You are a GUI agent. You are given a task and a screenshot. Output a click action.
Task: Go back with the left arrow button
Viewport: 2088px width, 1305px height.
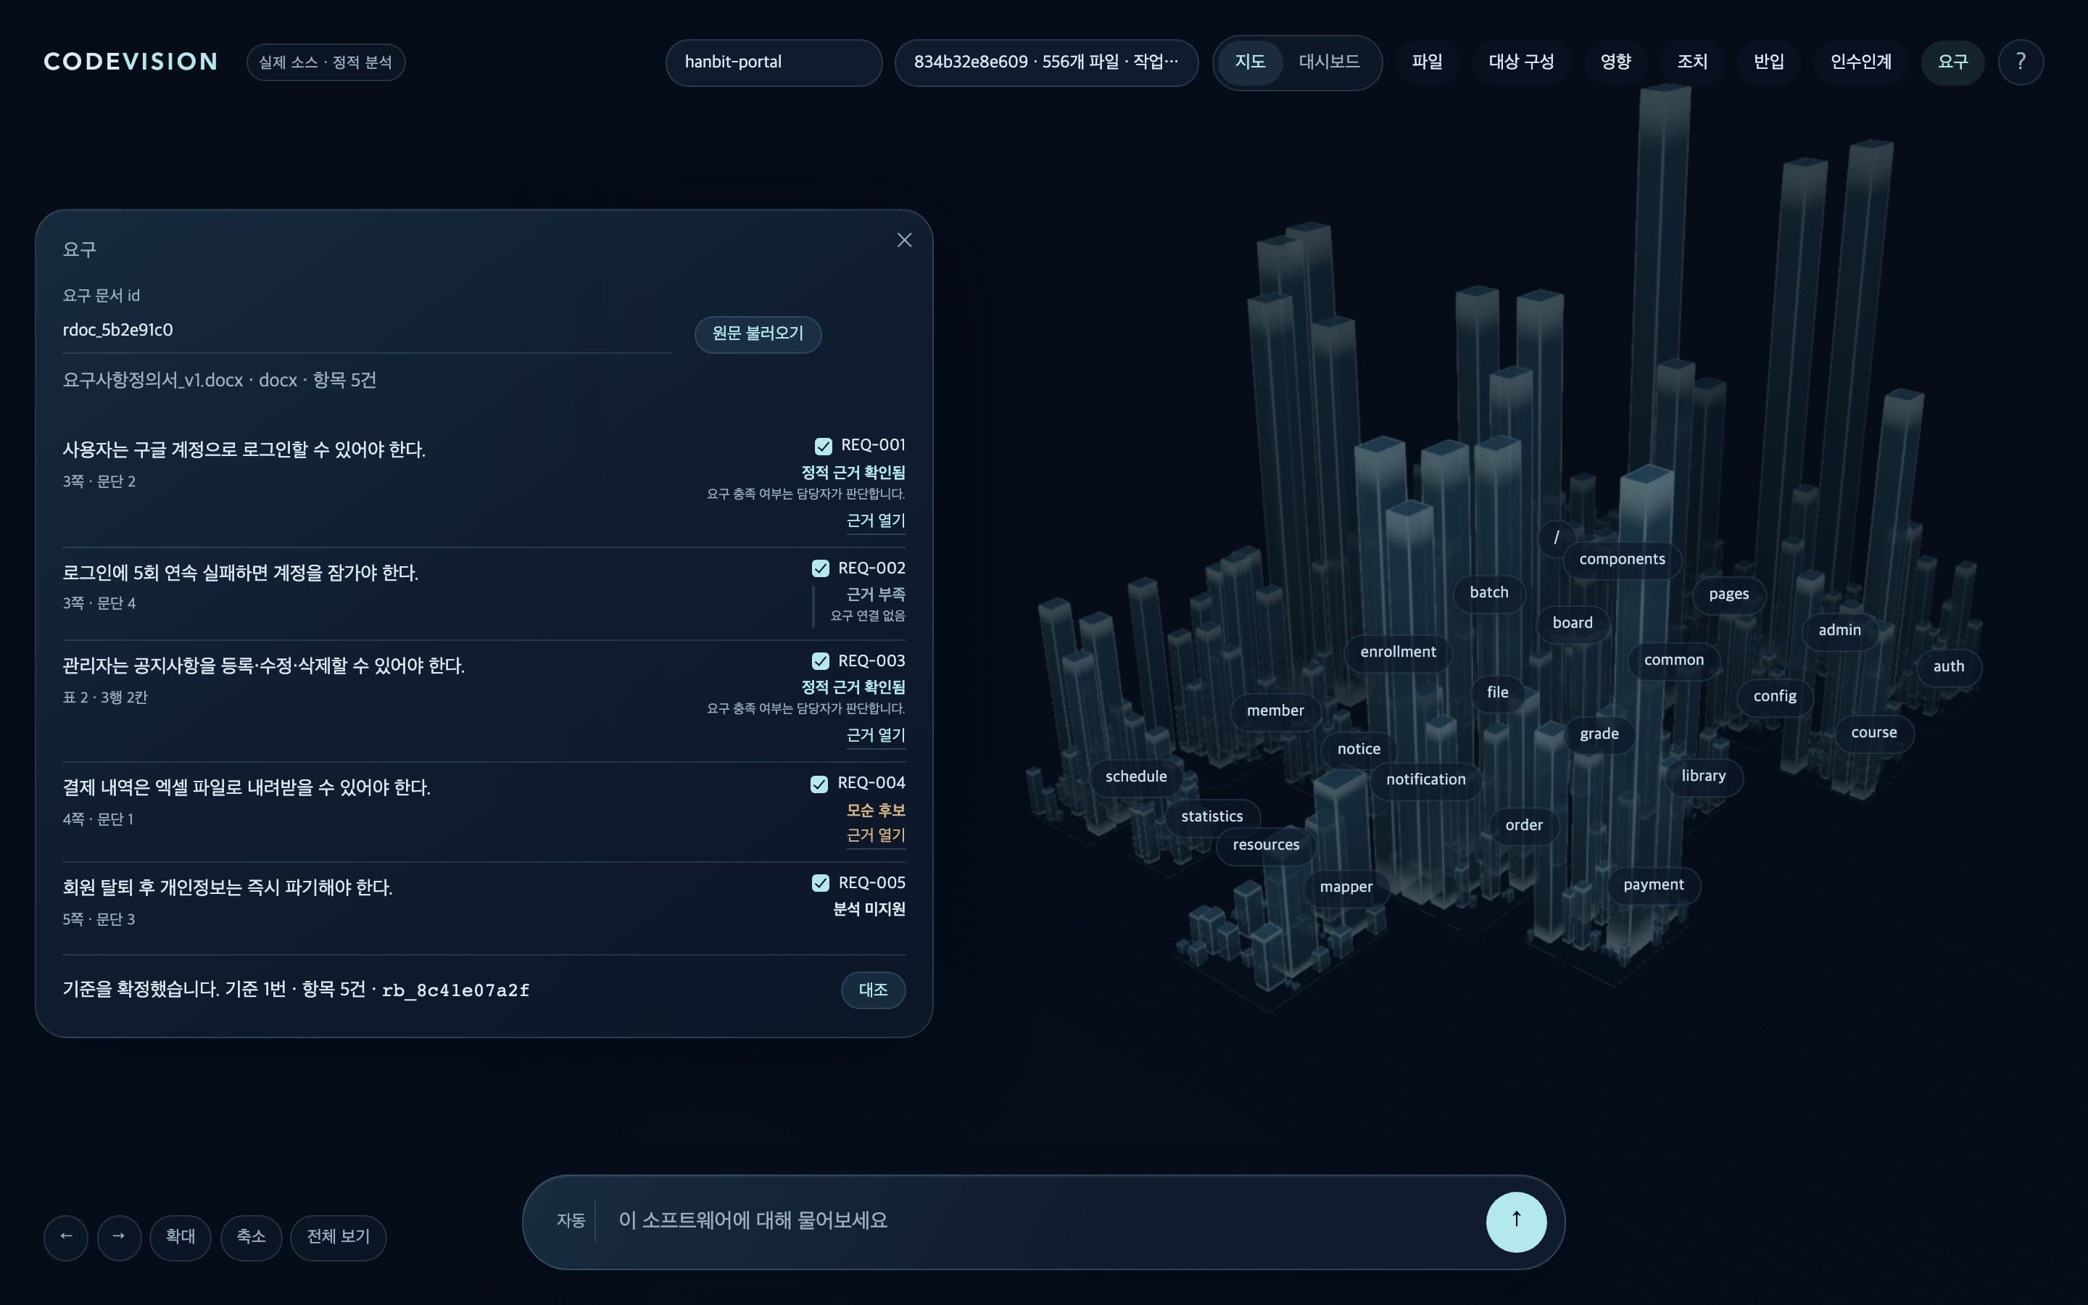pyautogui.click(x=65, y=1237)
